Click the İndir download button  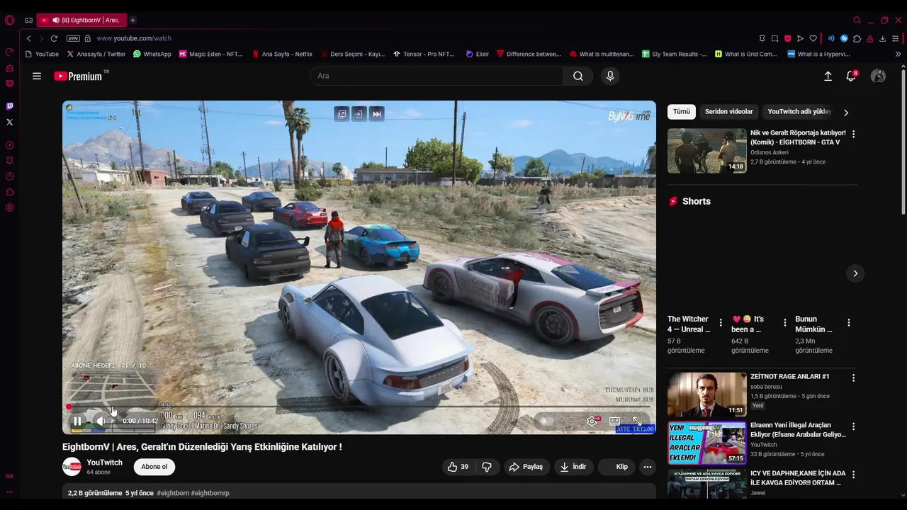(573, 467)
